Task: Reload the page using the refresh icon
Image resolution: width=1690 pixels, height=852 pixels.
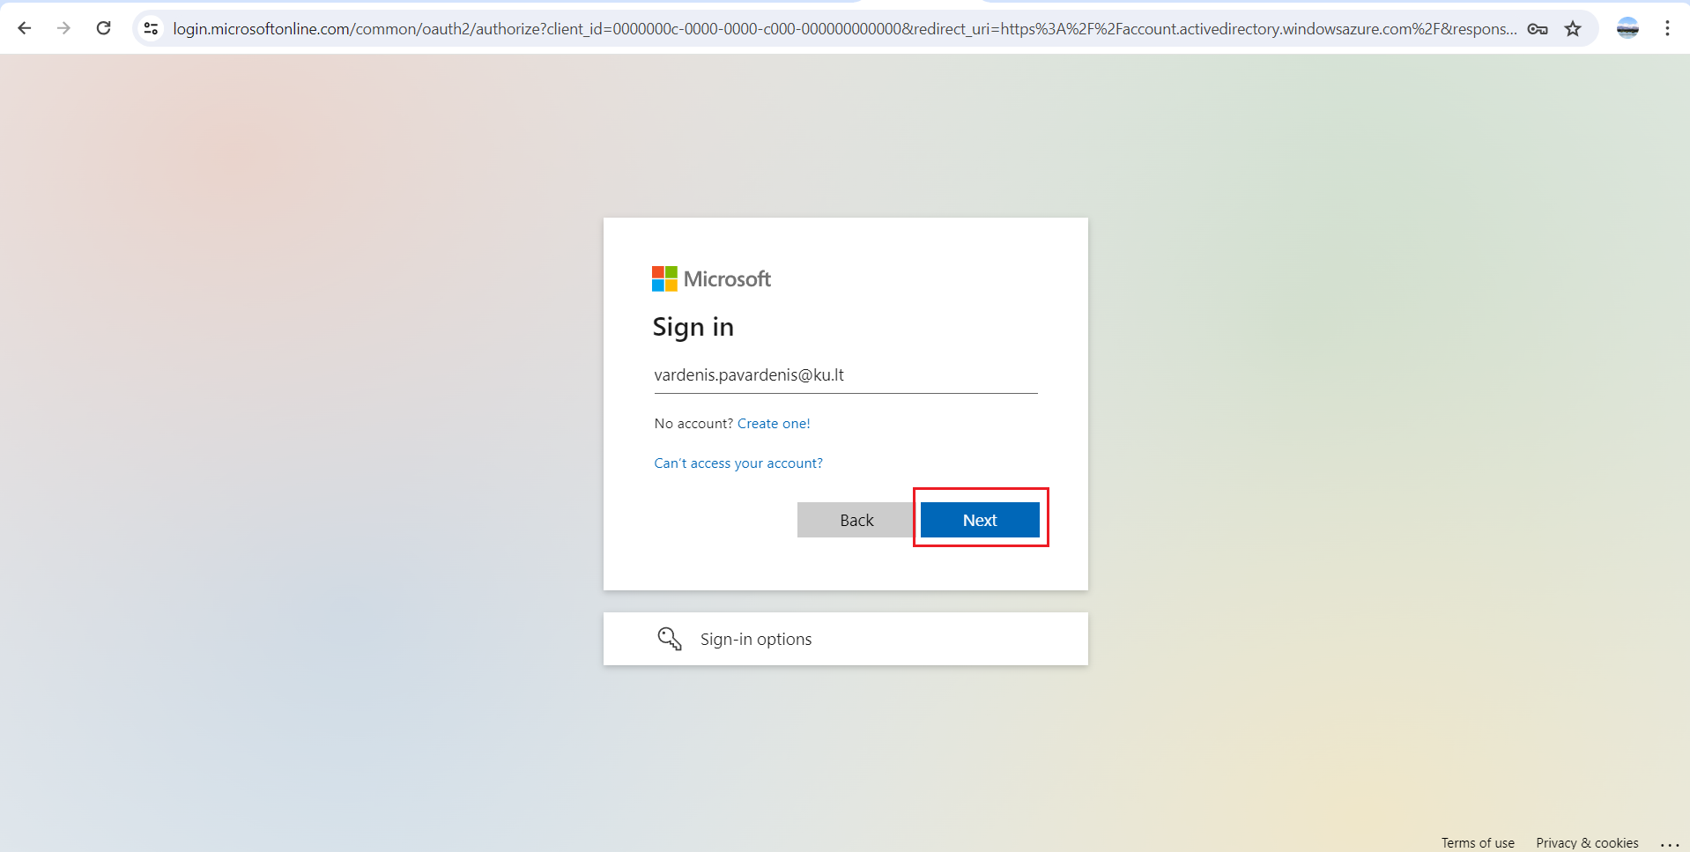Action: pyautogui.click(x=103, y=27)
